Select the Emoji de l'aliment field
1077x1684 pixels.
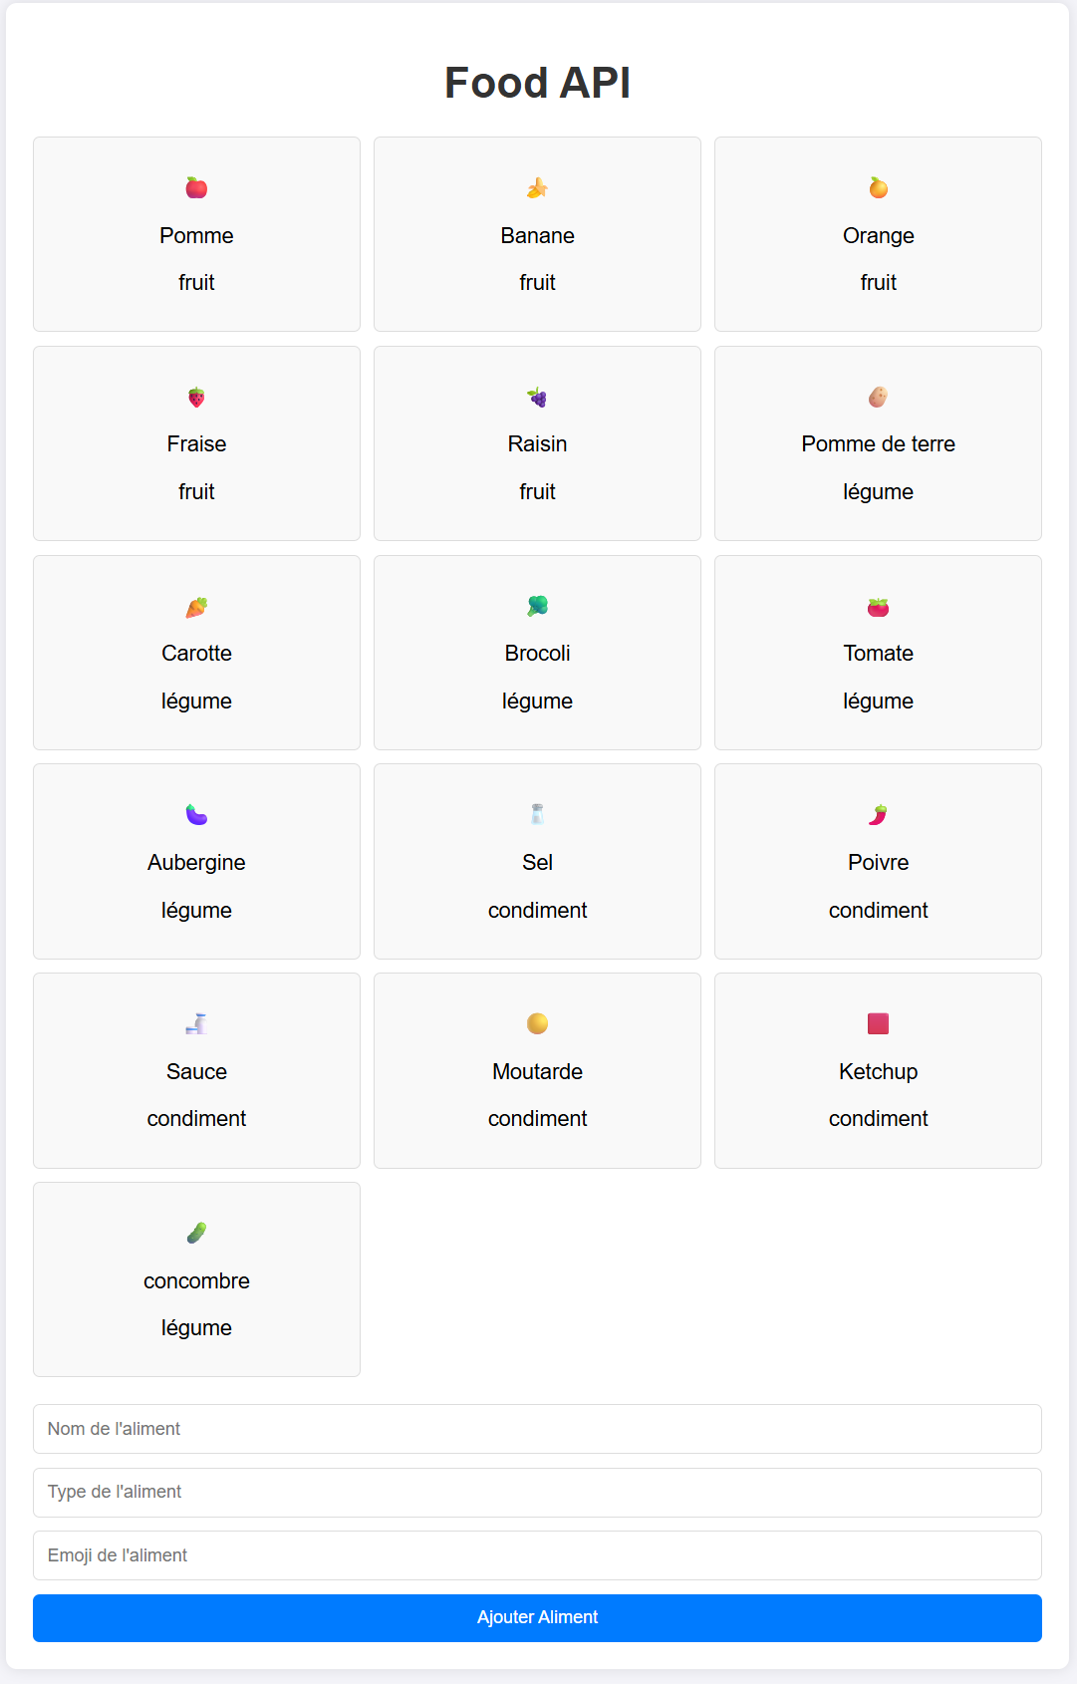tap(537, 1555)
